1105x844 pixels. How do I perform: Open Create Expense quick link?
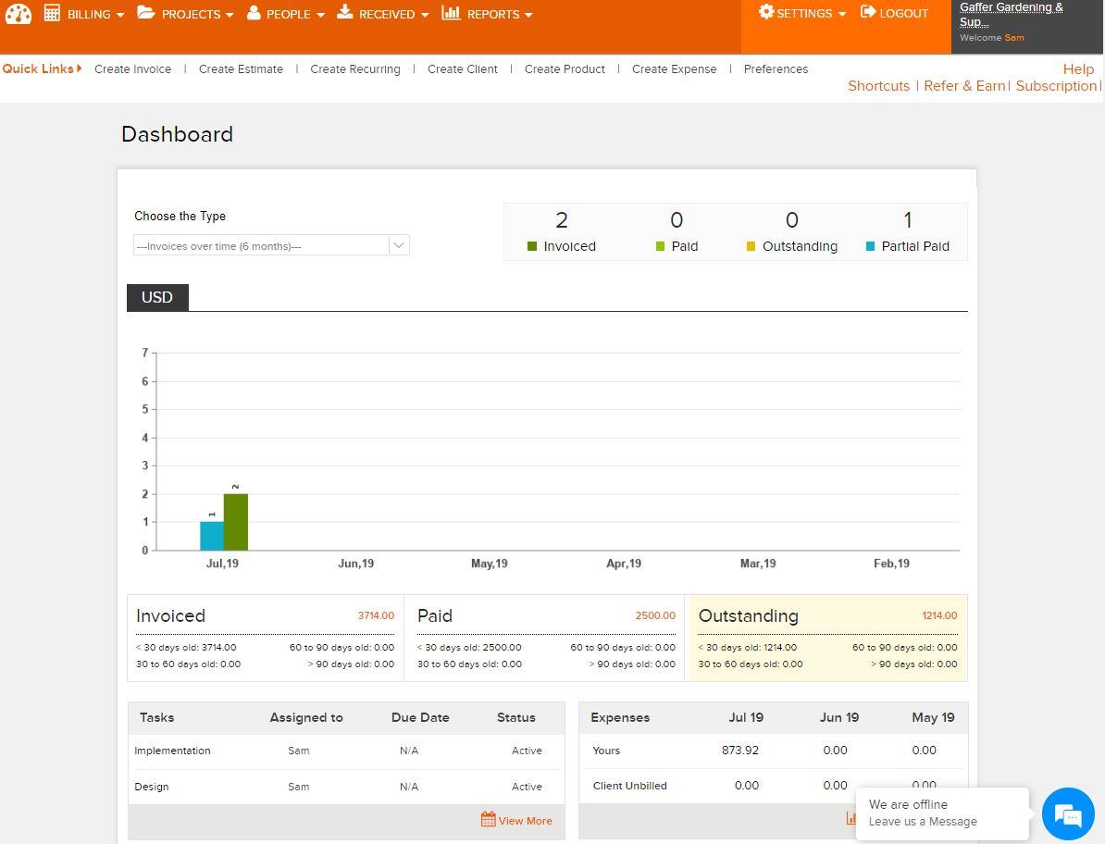pos(674,69)
